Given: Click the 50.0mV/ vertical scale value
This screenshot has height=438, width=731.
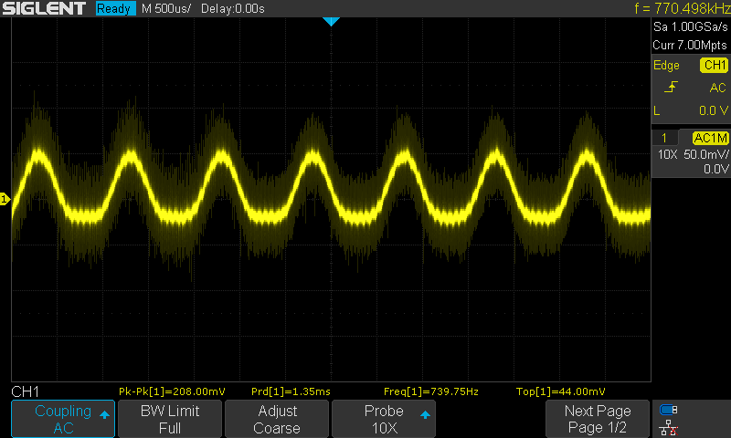Looking at the screenshot, I should point(705,154).
